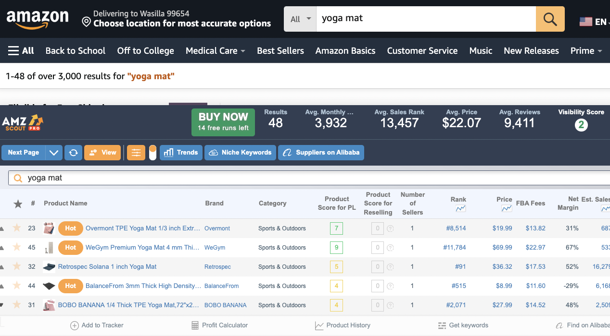610x336 pixels.
Task: Open All departments search dropdown
Action: pos(300,19)
